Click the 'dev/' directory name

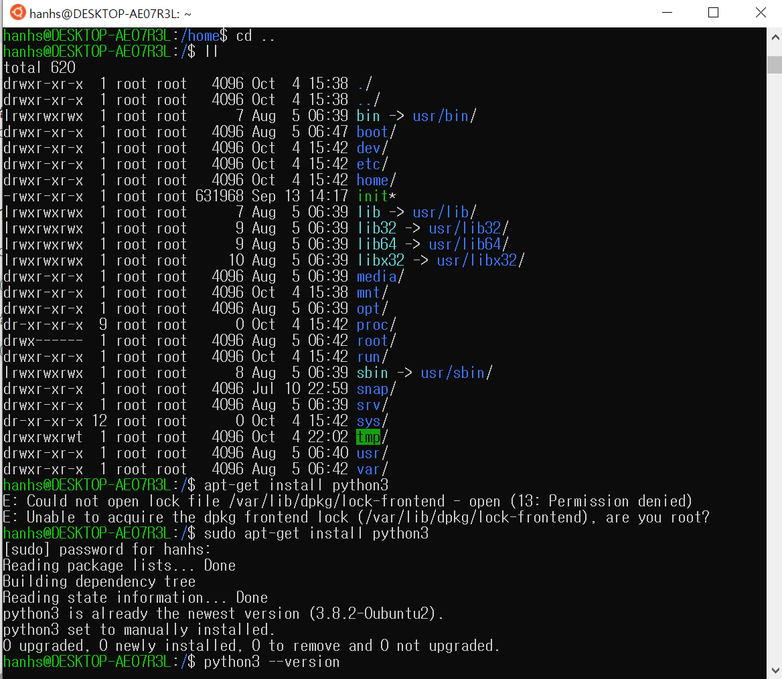click(372, 148)
